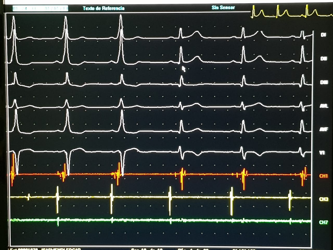Viewport: 333px width, 250px height.
Task: Click the Texto de Referencia header label
Action: (104, 8)
